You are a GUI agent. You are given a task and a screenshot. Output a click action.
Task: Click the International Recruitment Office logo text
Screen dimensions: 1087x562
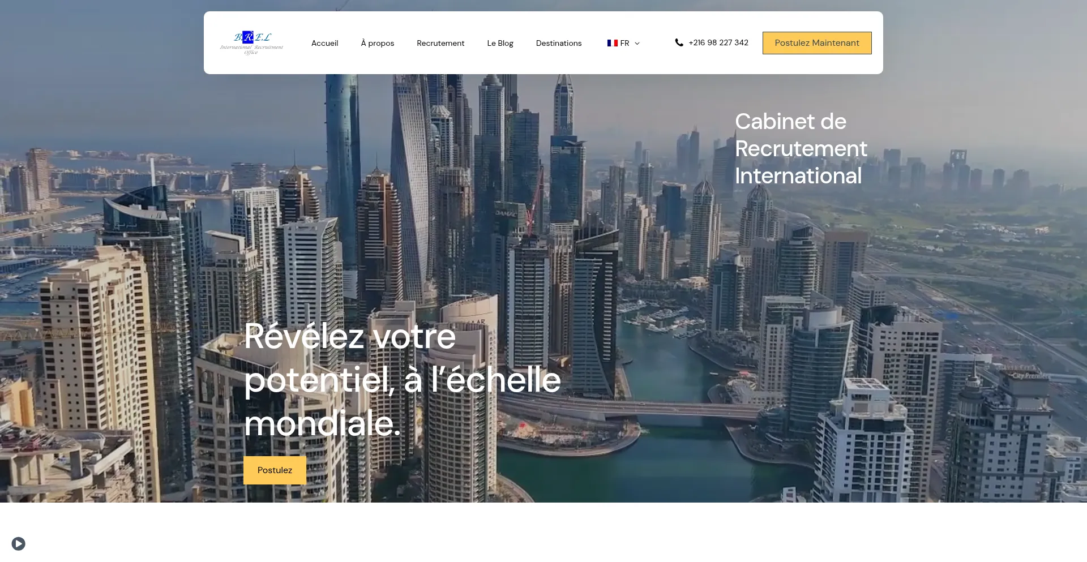click(251, 49)
